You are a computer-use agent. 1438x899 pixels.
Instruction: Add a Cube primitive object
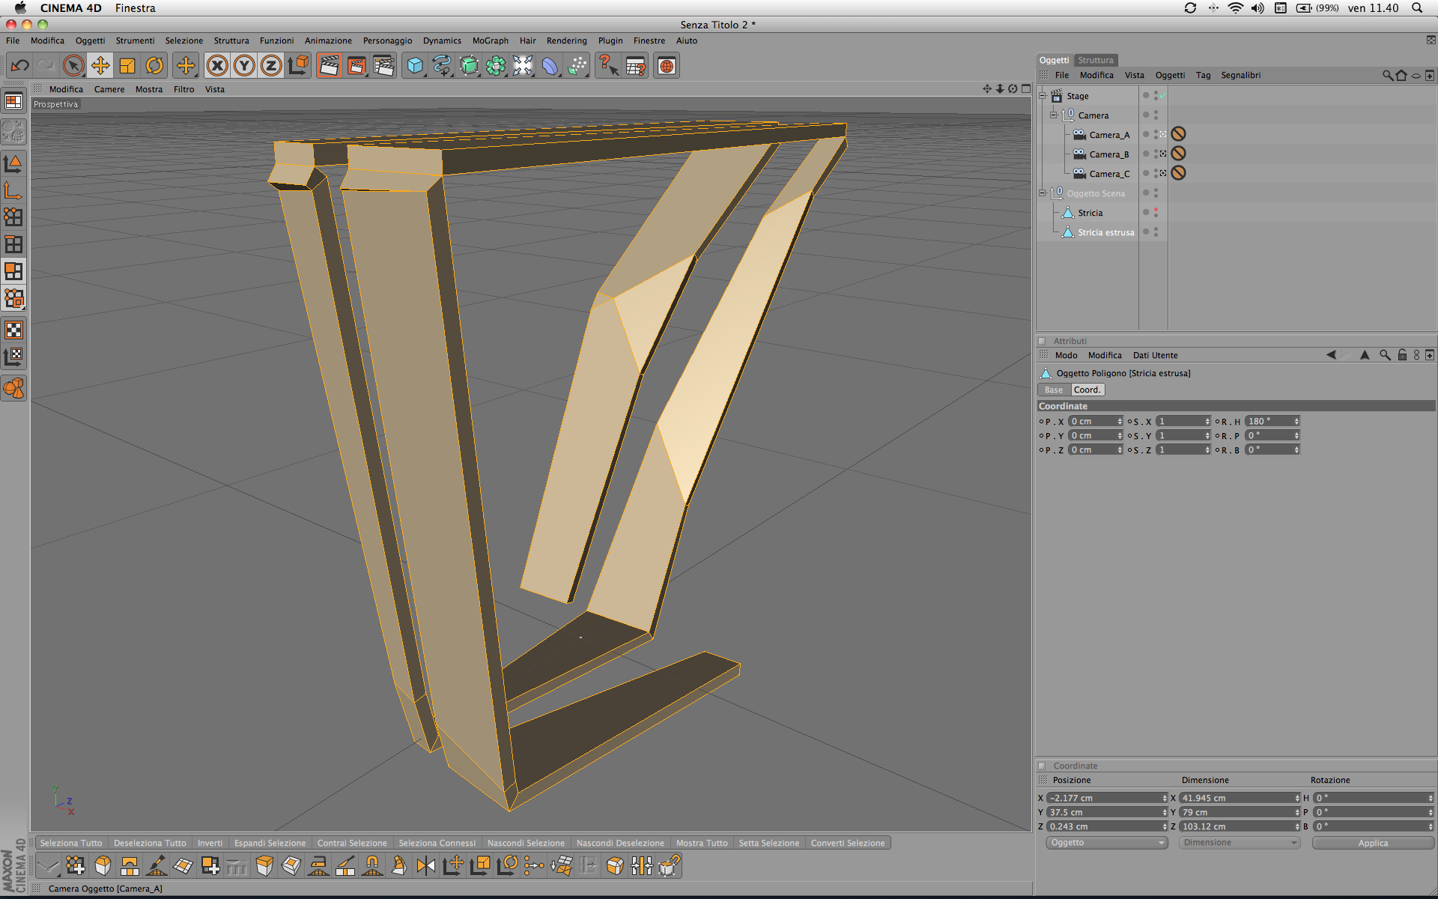[x=414, y=66]
